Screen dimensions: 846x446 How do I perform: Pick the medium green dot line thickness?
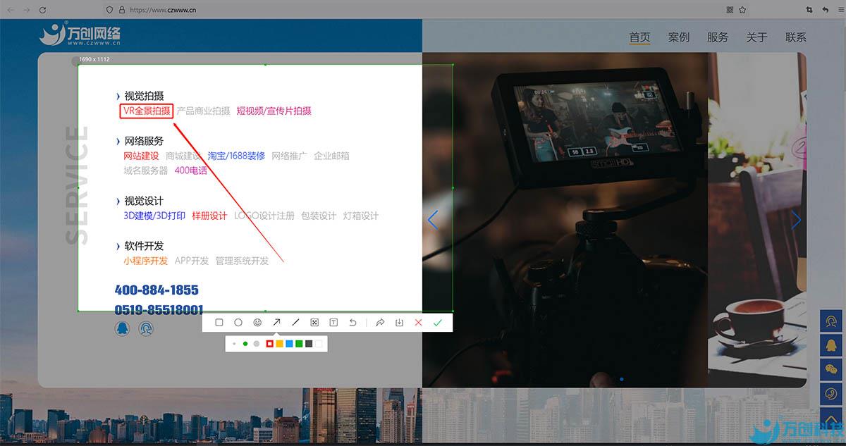[245, 344]
